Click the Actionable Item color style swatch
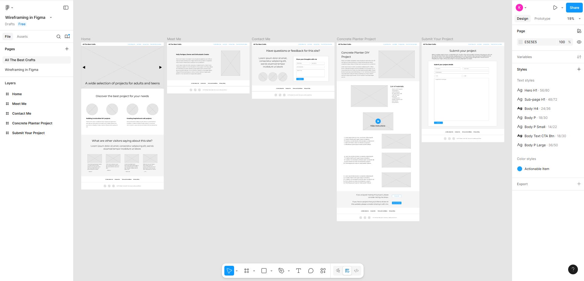Viewport: 584px width, 281px height. click(x=520, y=169)
